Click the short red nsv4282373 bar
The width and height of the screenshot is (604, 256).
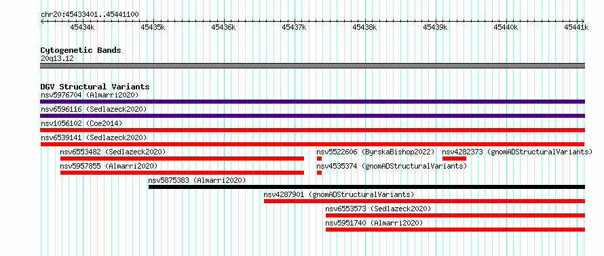pos(454,158)
